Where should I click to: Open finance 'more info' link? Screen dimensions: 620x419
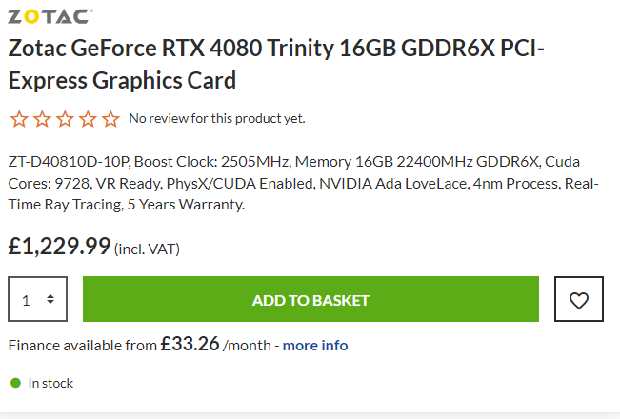[x=315, y=346]
